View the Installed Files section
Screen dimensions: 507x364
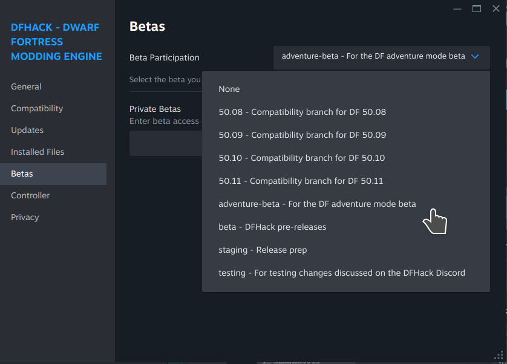tap(38, 152)
